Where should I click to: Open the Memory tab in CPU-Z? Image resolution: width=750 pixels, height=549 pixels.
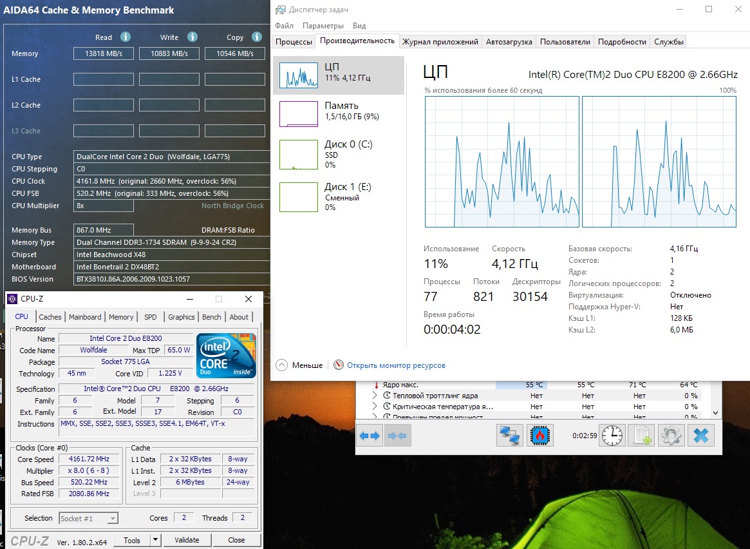point(121,317)
